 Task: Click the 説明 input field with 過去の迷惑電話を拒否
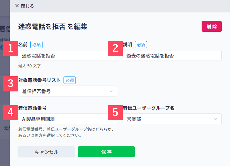point(172,56)
